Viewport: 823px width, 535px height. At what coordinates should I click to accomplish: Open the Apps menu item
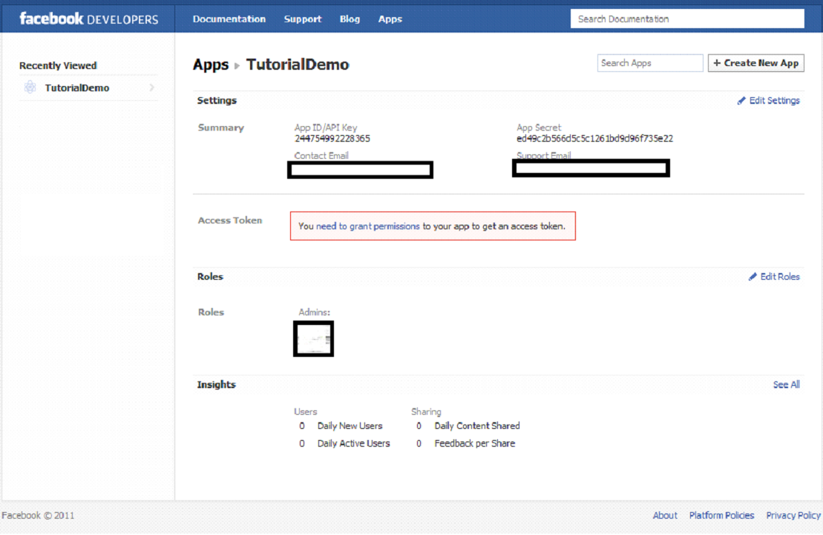click(390, 19)
